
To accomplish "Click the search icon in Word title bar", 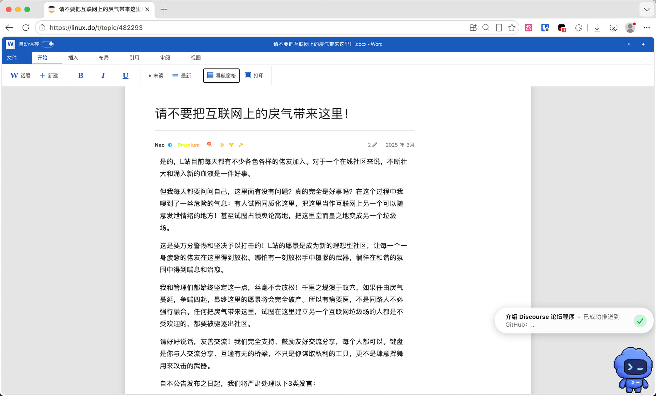I will point(628,44).
